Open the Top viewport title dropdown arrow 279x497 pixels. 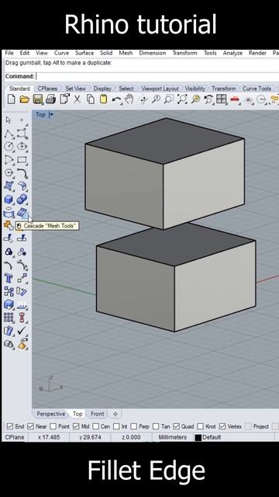pos(51,115)
